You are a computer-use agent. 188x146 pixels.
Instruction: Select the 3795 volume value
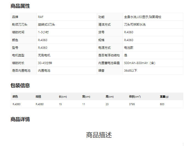(x=132, y=104)
